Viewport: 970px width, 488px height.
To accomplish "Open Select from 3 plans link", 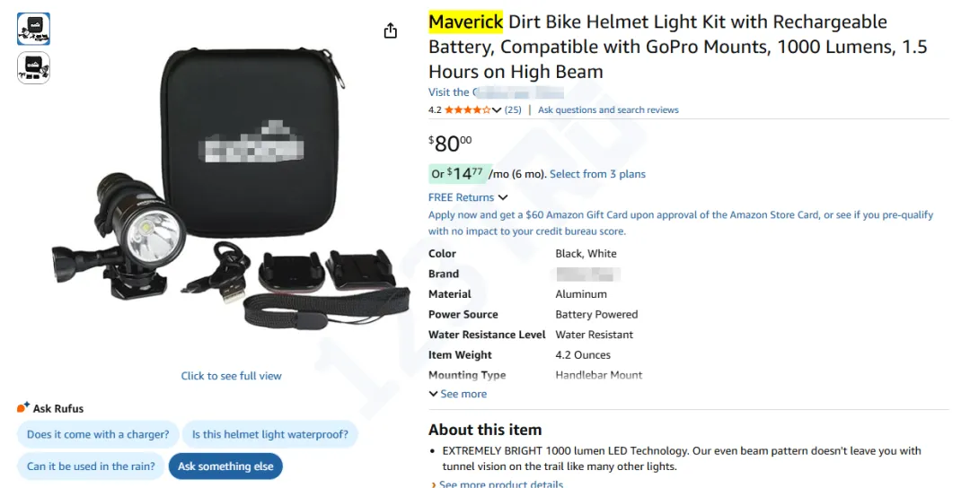I will pos(597,174).
